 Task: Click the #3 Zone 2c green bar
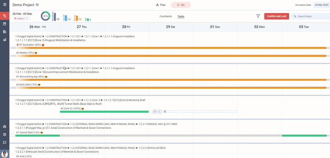pos(104,112)
